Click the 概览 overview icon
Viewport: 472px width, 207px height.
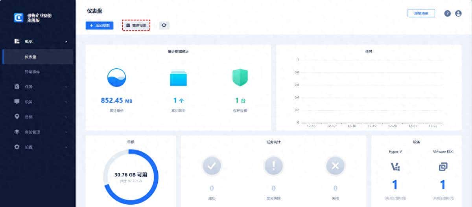pos(17,41)
